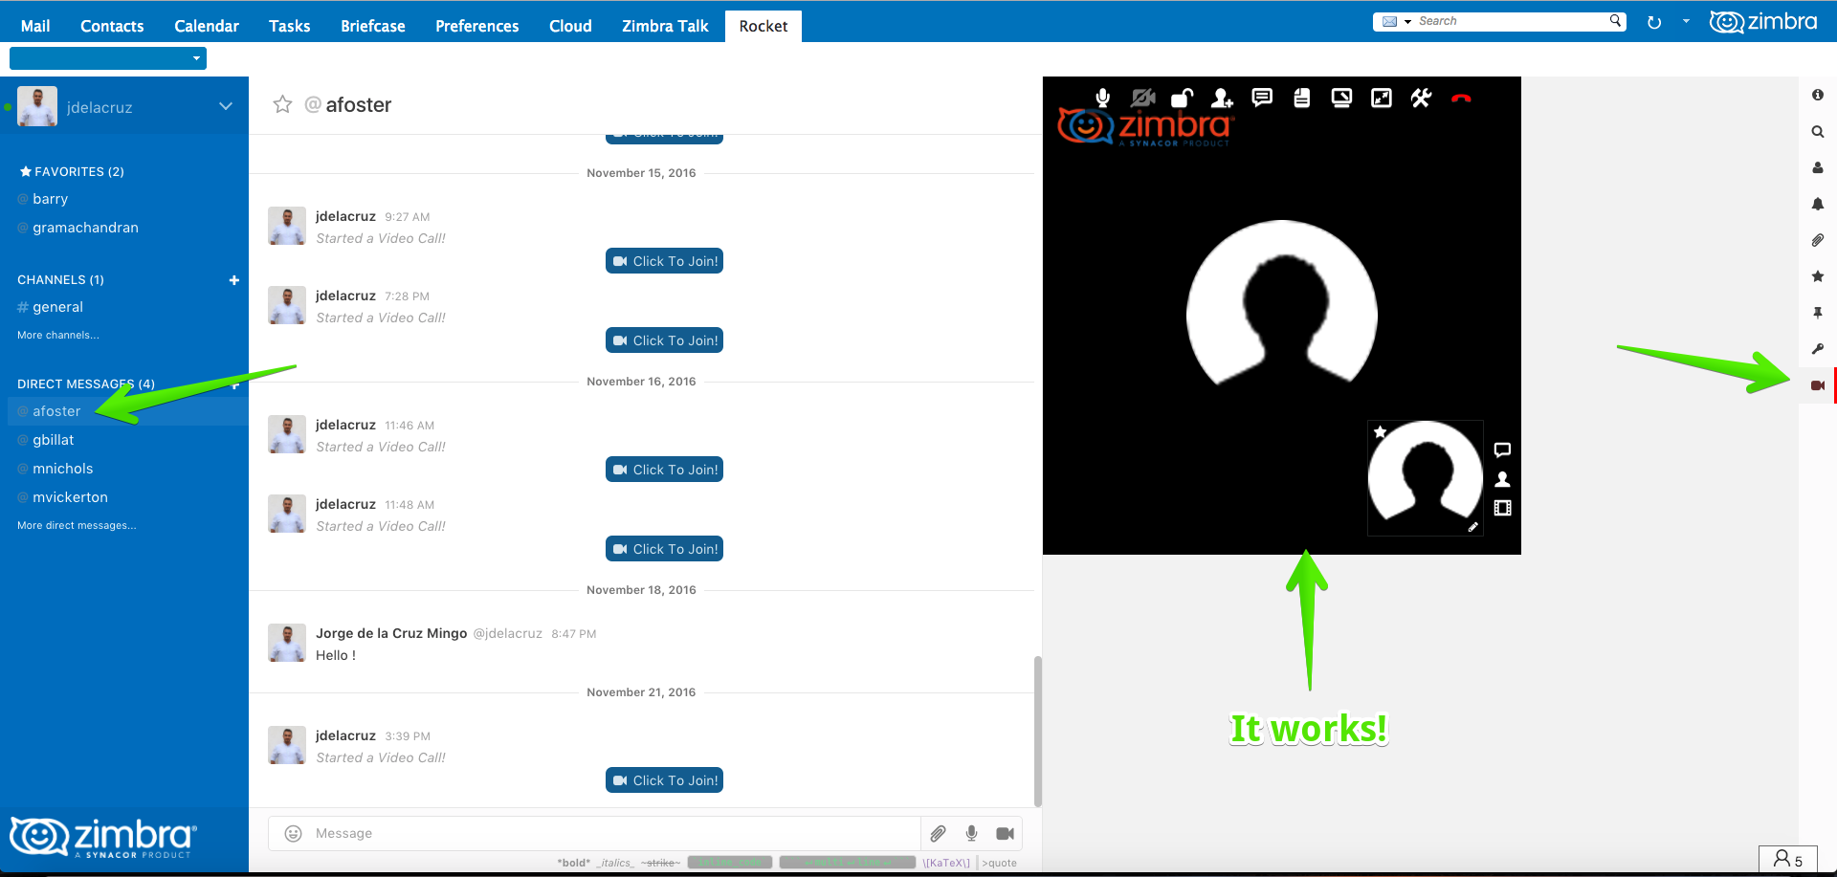This screenshot has height=877, width=1837.
Task: Open the key icon in right sidebar
Action: click(x=1817, y=349)
